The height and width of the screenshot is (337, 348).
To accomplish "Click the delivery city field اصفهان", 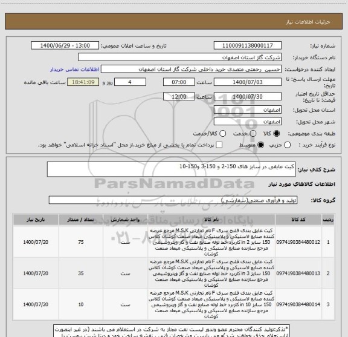I will pos(248,122).
